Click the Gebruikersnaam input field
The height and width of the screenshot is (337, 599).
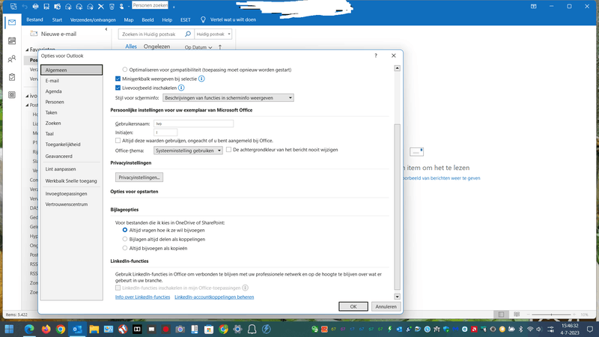click(x=194, y=124)
